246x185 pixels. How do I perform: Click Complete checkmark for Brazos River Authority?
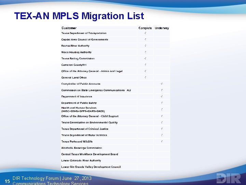(x=145, y=46)
